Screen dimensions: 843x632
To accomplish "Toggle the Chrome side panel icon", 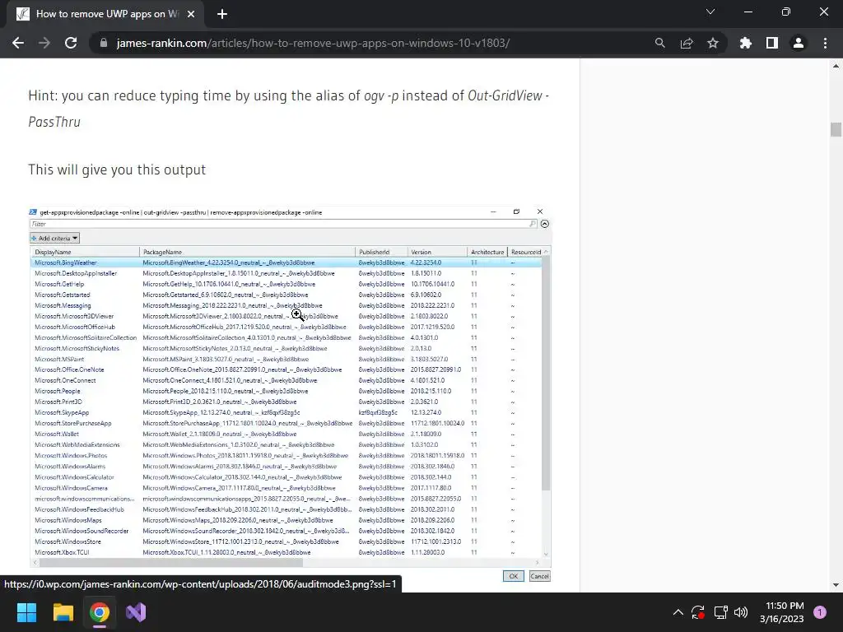I will point(772,43).
